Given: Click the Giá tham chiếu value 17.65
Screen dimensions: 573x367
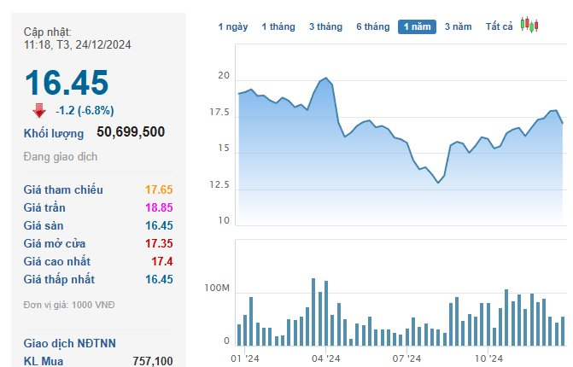Looking at the screenshot, I should (159, 189).
